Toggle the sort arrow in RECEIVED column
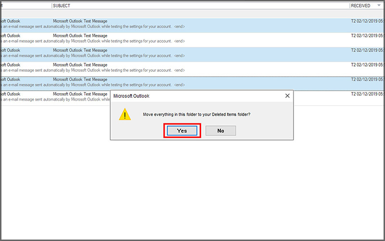 pyautogui.click(x=379, y=5)
